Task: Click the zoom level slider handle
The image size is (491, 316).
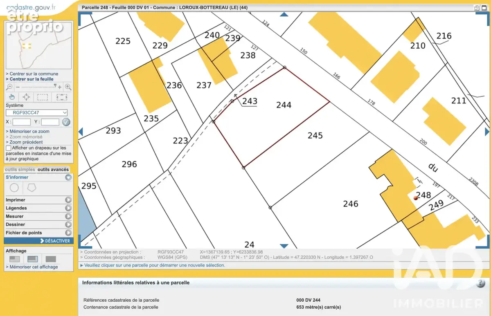Action: point(55,86)
